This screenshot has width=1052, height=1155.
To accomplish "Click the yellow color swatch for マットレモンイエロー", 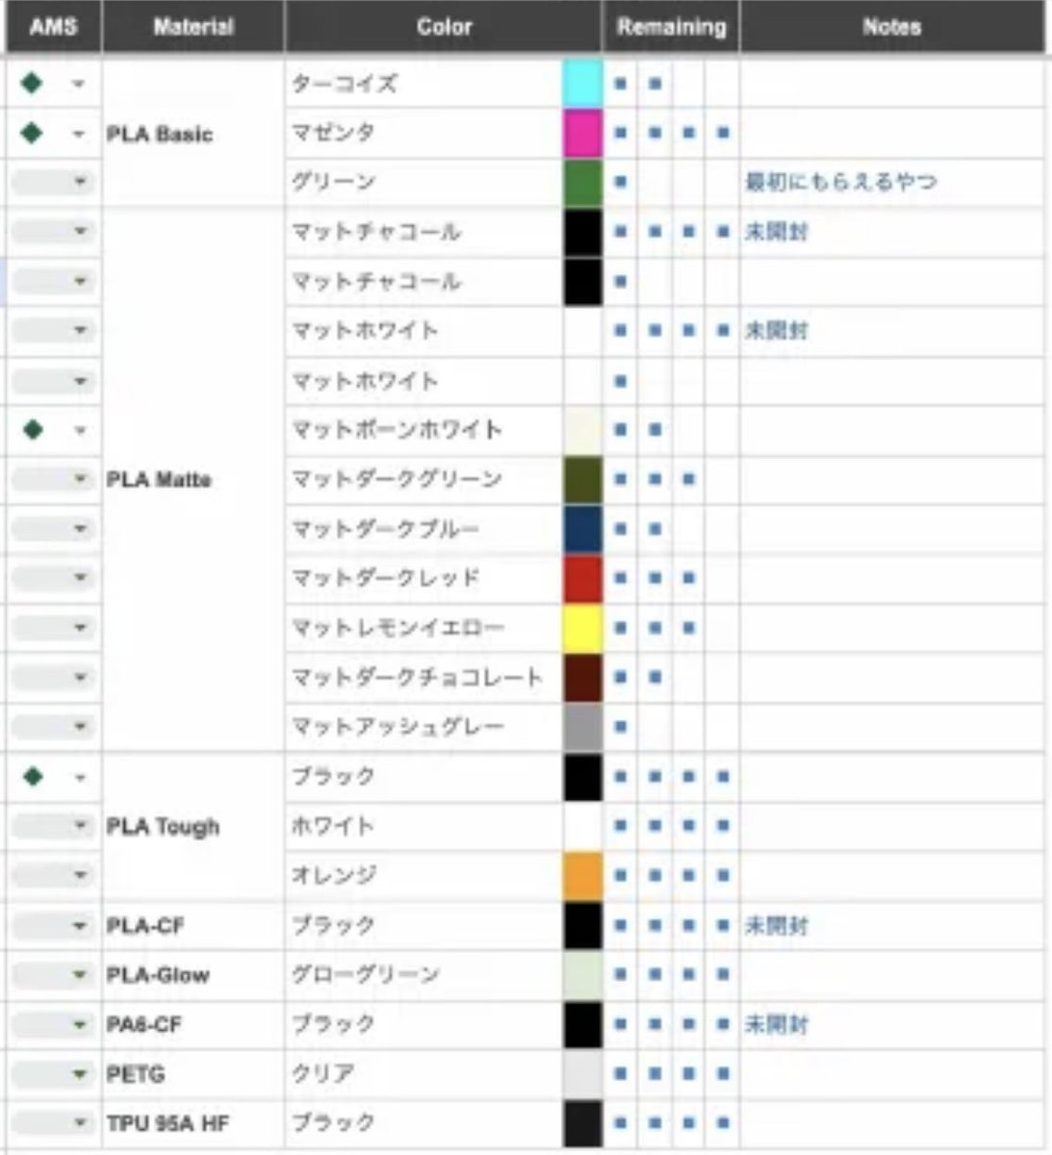I will tap(581, 628).
